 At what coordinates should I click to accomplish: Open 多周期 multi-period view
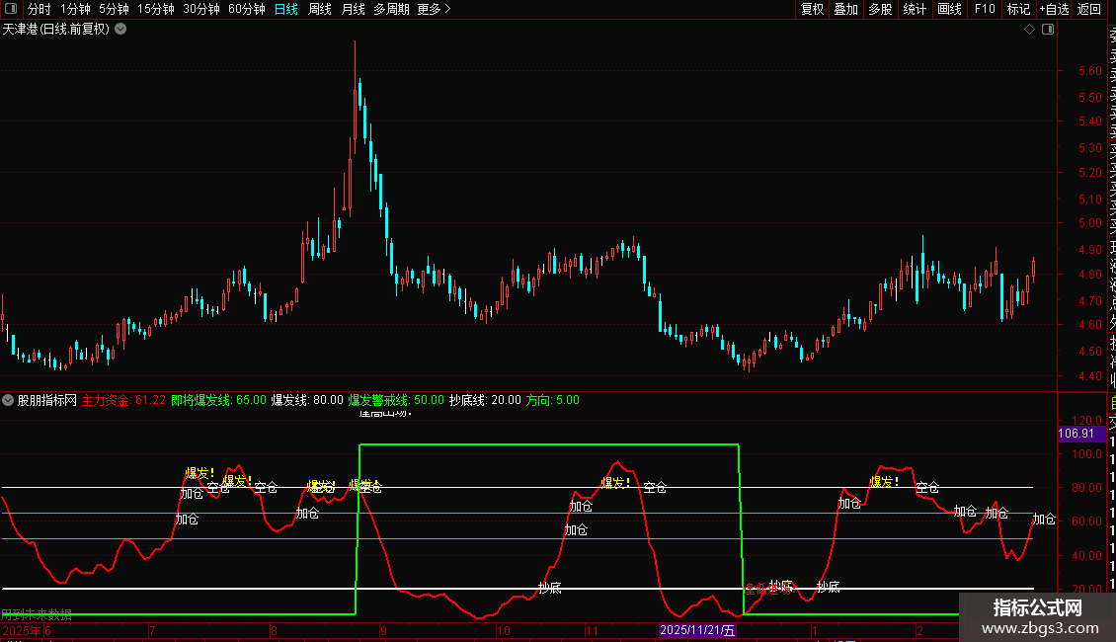(x=391, y=9)
